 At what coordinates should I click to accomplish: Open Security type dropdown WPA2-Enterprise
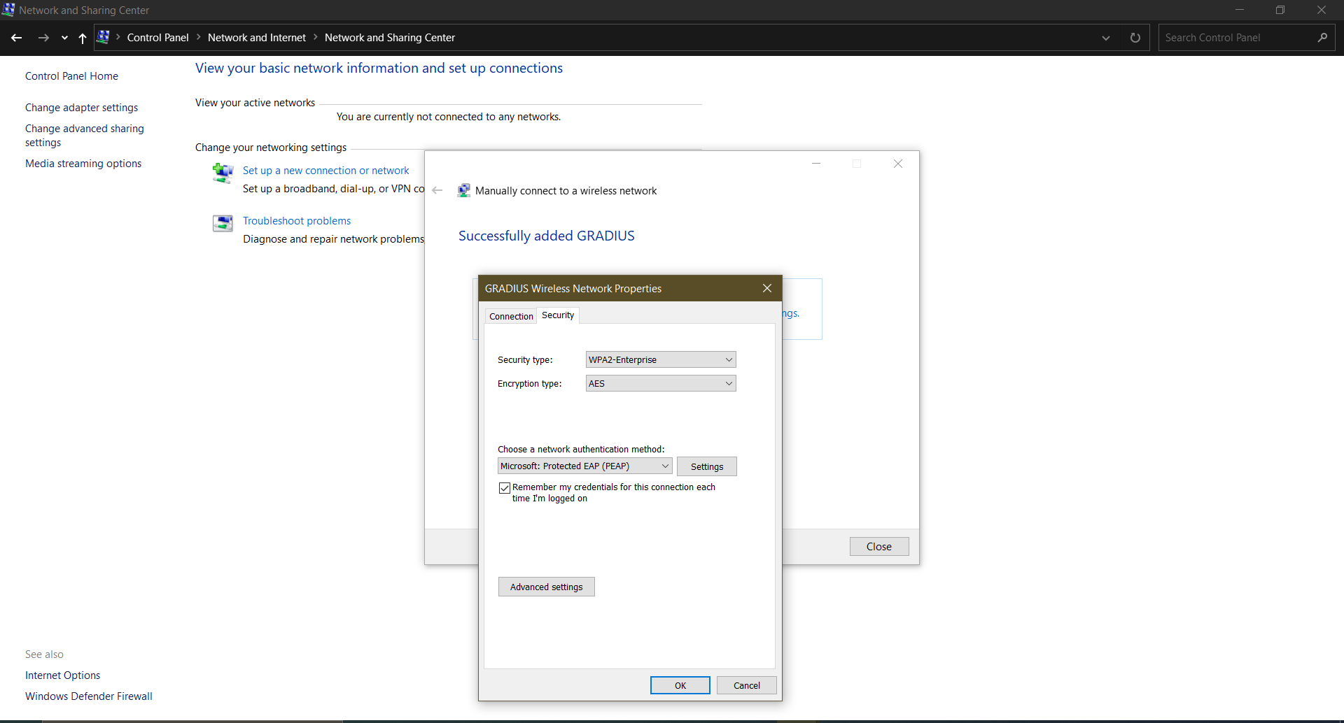[661, 359]
